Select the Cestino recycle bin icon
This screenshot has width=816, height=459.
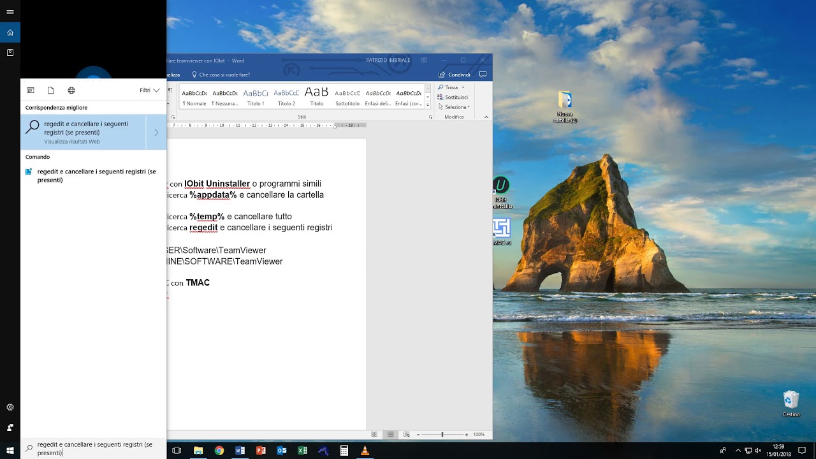(791, 404)
